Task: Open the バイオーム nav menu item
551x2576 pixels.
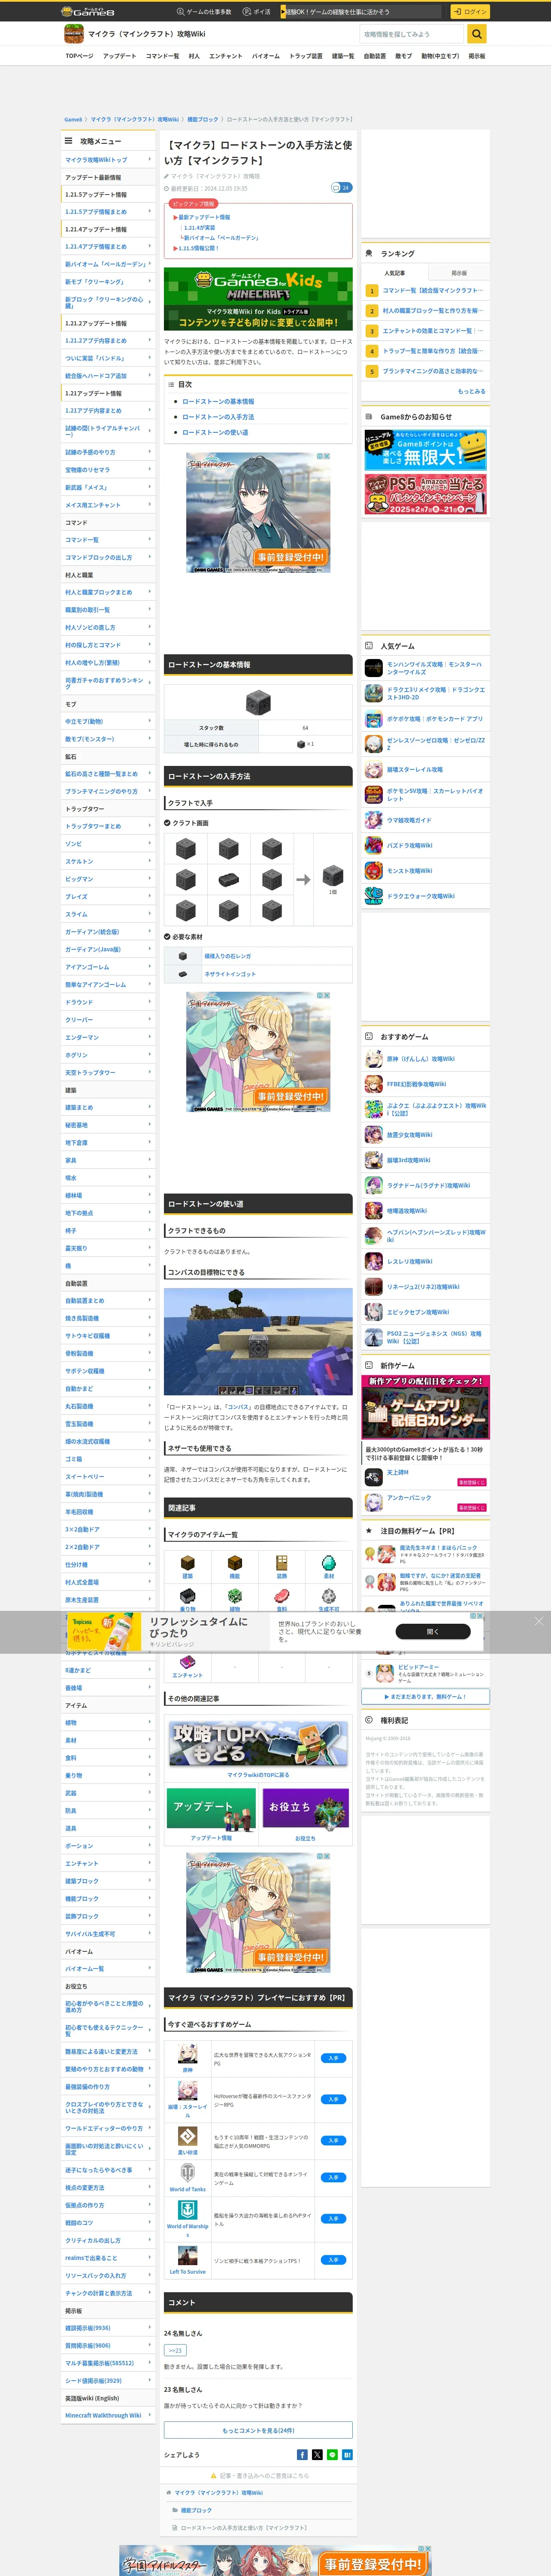Action: point(266,56)
